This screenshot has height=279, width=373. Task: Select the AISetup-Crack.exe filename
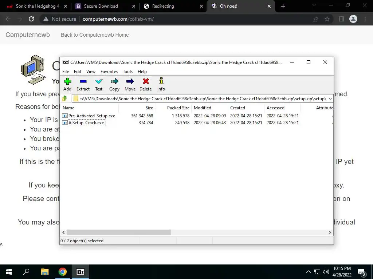coord(86,123)
